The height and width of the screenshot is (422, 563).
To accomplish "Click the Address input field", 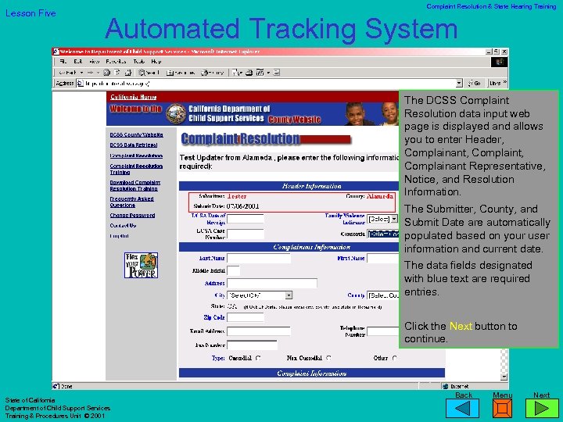I will point(272,283).
